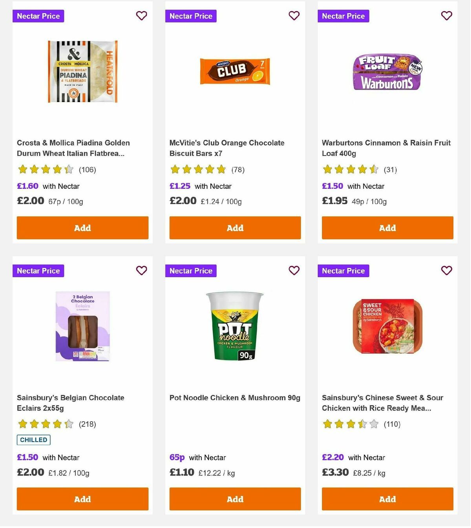
Task: Toggle favorite on Pot Noodle Chicken & Mushroom
Action: coord(294,270)
